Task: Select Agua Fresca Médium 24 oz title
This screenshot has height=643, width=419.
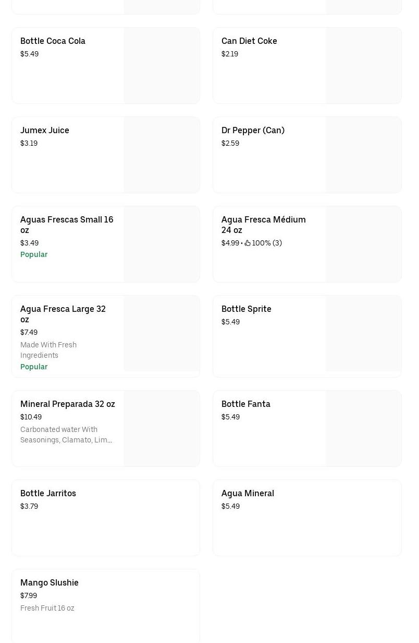Action: (x=263, y=225)
